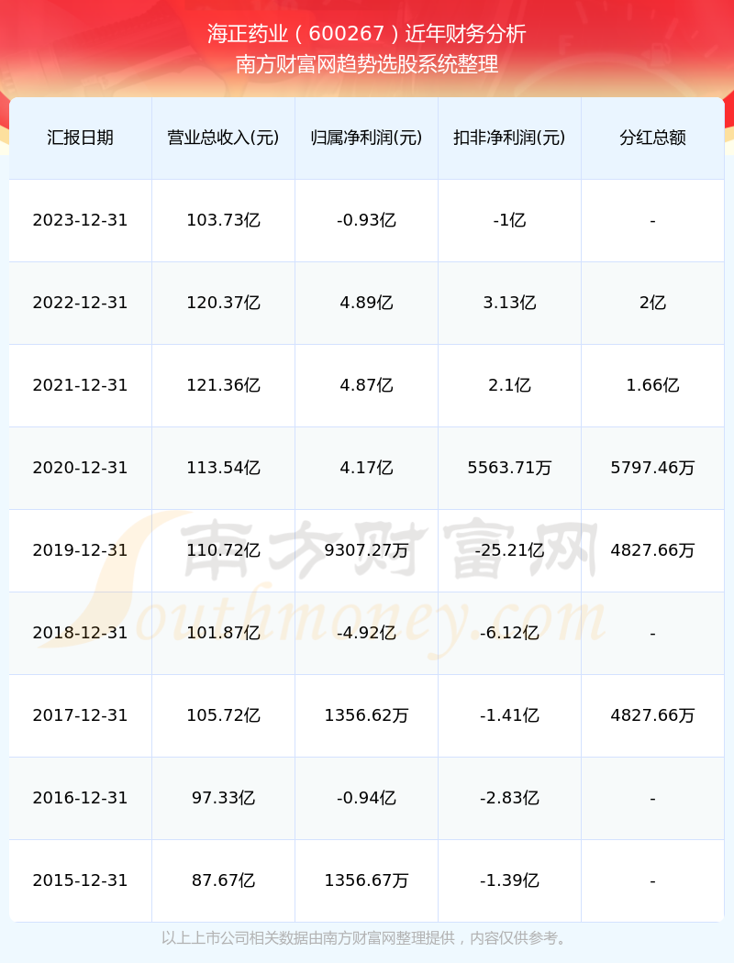Viewport: 734px width, 963px height.
Task: Choose the non-recurring profit cell -6.12亿
Action: tap(510, 633)
